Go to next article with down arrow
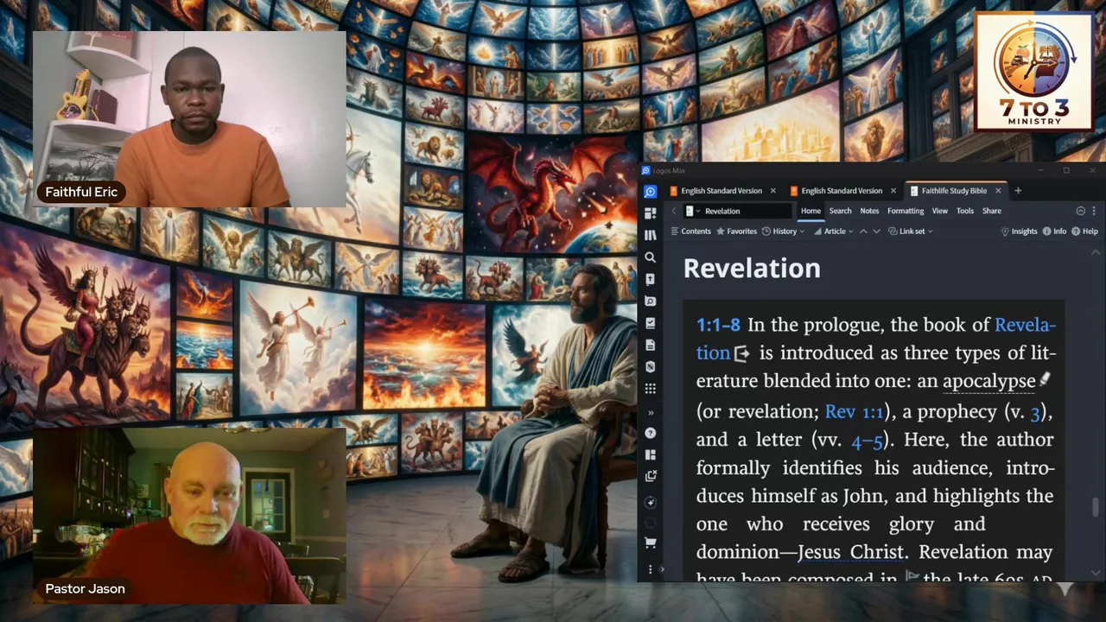 point(876,232)
